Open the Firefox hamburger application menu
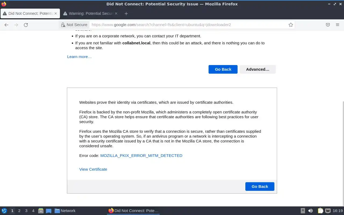The width and height of the screenshot is (344, 215). click(x=338, y=25)
